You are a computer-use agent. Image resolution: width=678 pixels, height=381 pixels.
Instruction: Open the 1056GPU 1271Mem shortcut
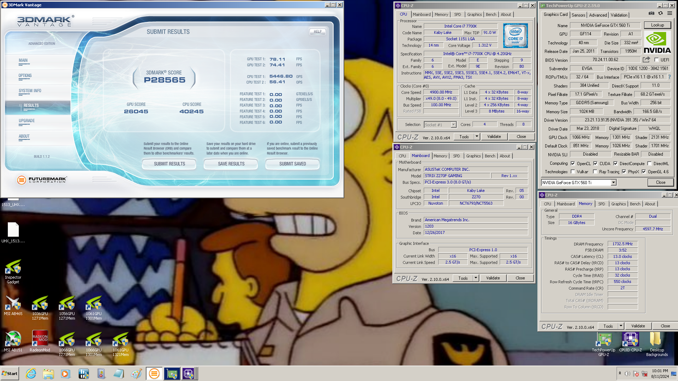click(x=67, y=308)
